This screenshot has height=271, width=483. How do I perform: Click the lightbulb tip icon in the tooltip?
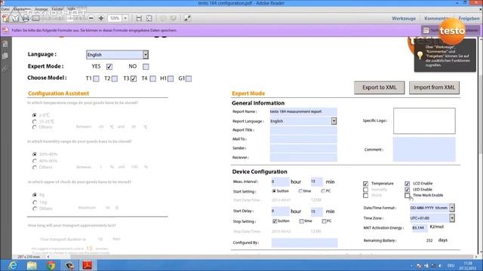click(420, 56)
